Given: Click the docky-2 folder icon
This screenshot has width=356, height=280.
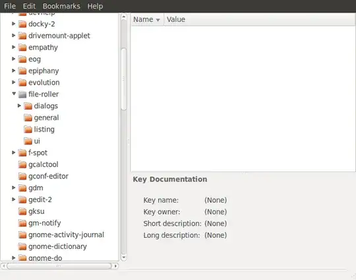Looking at the screenshot, I should click(22, 24).
